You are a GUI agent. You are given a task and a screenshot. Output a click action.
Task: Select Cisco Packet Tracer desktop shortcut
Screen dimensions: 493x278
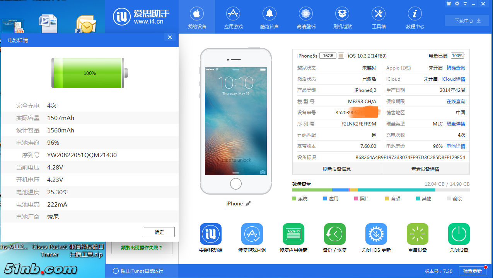pos(50,251)
